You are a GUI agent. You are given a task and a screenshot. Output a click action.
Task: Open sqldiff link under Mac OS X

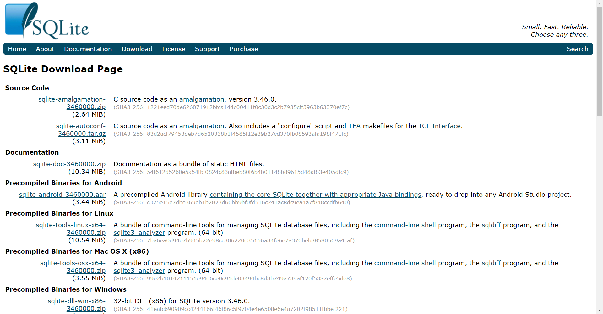(491, 263)
